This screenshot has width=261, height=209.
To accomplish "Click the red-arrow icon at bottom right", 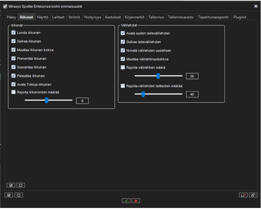I will (x=243, y=195).
